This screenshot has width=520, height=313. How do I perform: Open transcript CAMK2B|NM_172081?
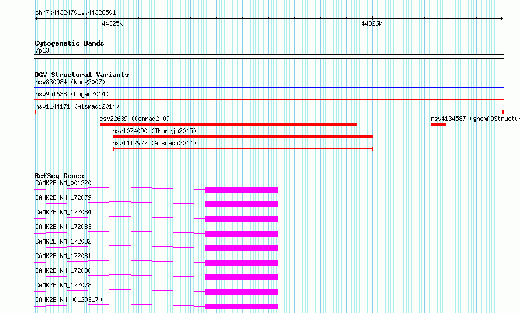point(63,256)
